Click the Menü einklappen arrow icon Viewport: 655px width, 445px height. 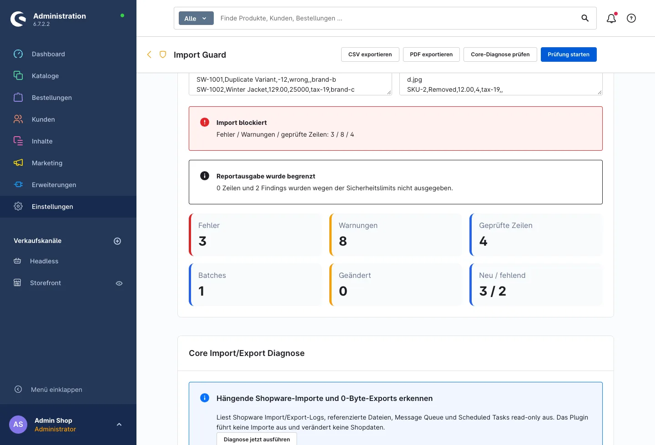[18, 389]
